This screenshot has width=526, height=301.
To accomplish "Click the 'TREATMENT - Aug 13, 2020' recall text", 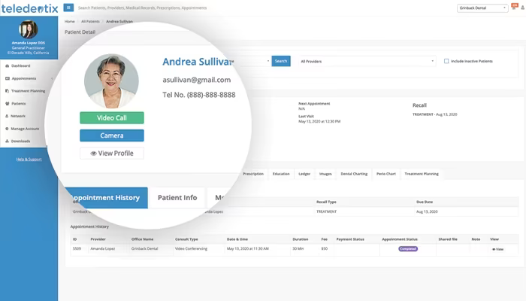I will point(435,114).
